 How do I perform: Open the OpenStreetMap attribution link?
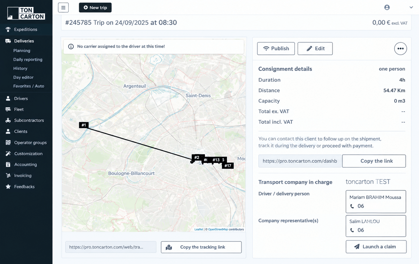[x=218, y=230]
